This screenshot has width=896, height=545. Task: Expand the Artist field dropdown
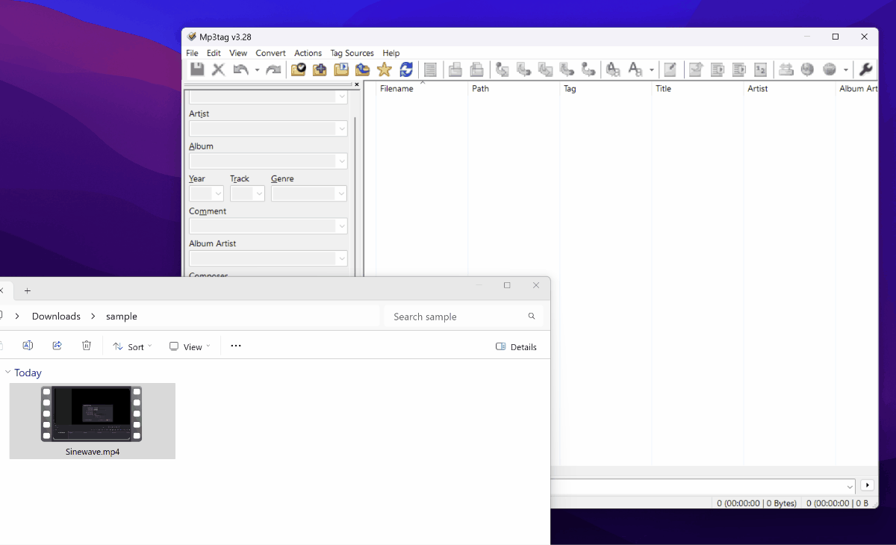click(342, 129)
